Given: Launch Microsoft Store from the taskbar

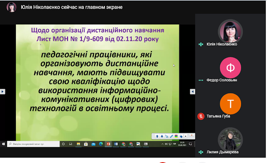Looking at the screenshot, I should (x=86, y=144).
